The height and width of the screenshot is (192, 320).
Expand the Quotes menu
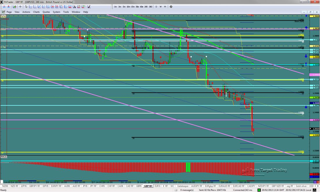tap(46, 12)
